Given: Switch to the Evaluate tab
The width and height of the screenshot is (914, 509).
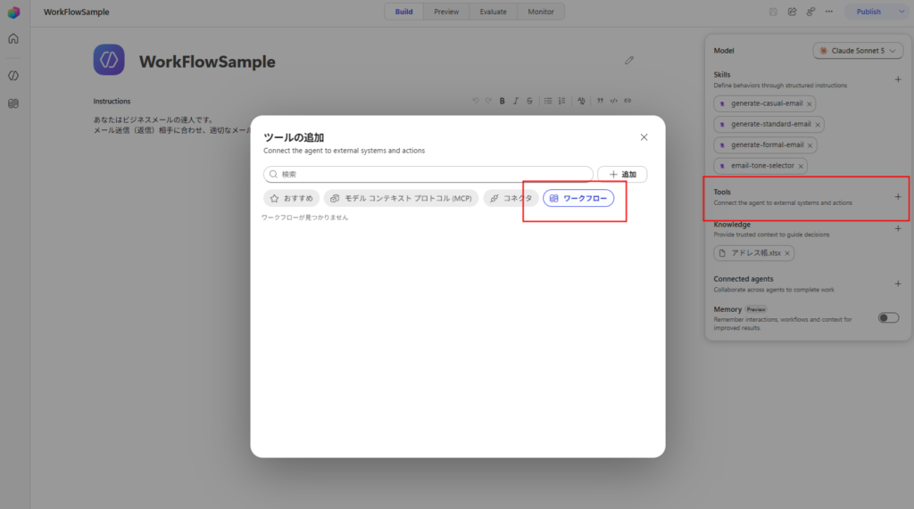Looking at the screenshot, I should click(x=493, y=12).
